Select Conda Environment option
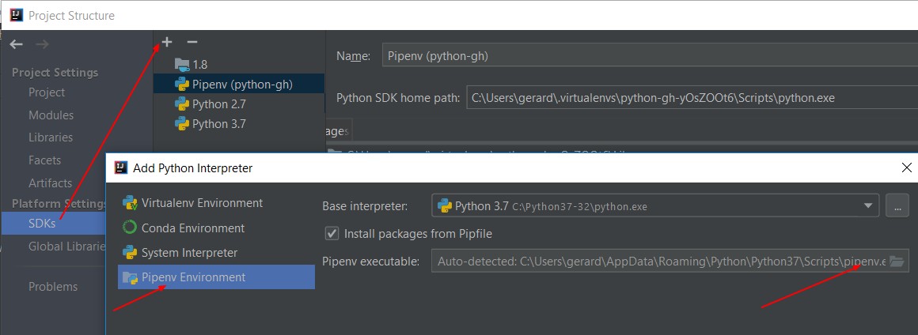Screen dimensions: 918x335 point(192,228)
